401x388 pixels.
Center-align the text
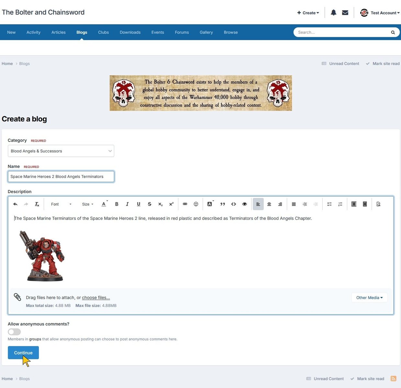click(x=269, y=204)
